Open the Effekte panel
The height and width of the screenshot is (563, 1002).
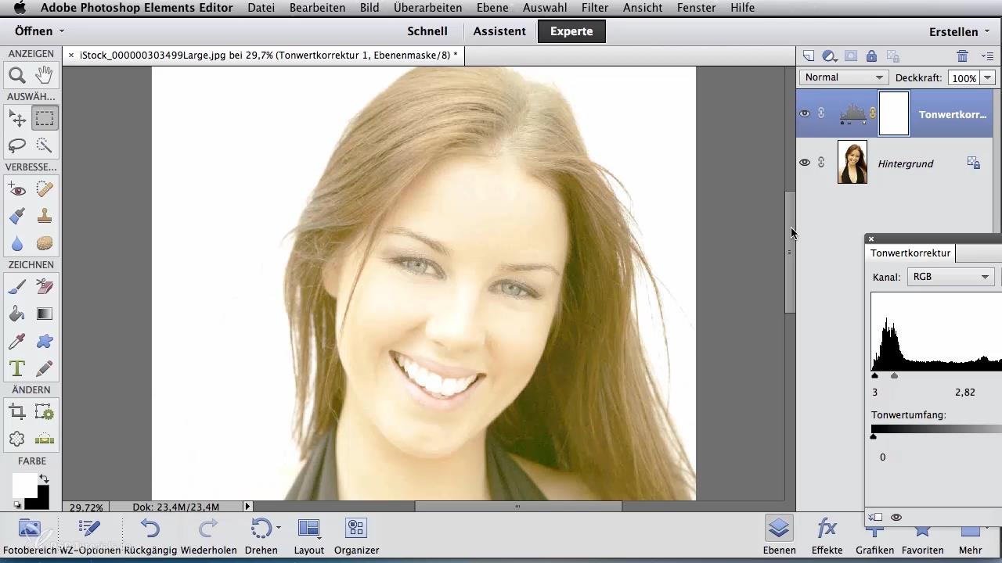tap(827, 536)
